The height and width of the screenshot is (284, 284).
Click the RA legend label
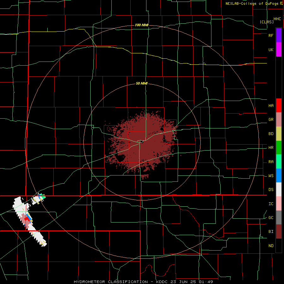271,162
